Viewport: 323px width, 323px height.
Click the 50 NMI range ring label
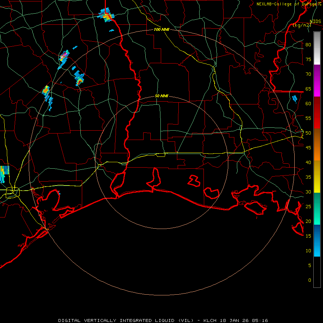click(x=161, y=96)
